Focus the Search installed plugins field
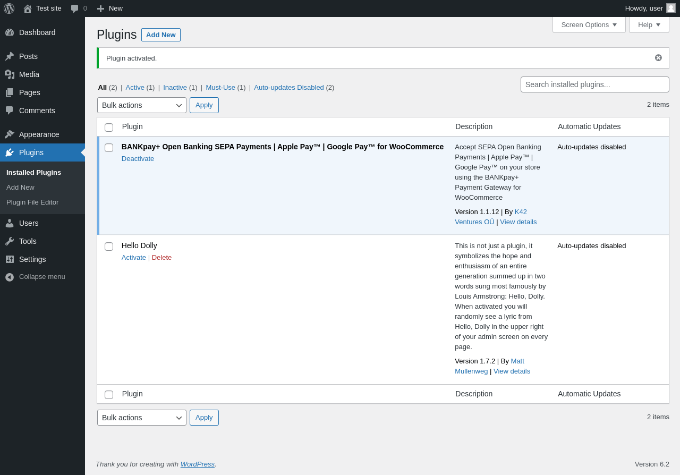 point(594,84)
